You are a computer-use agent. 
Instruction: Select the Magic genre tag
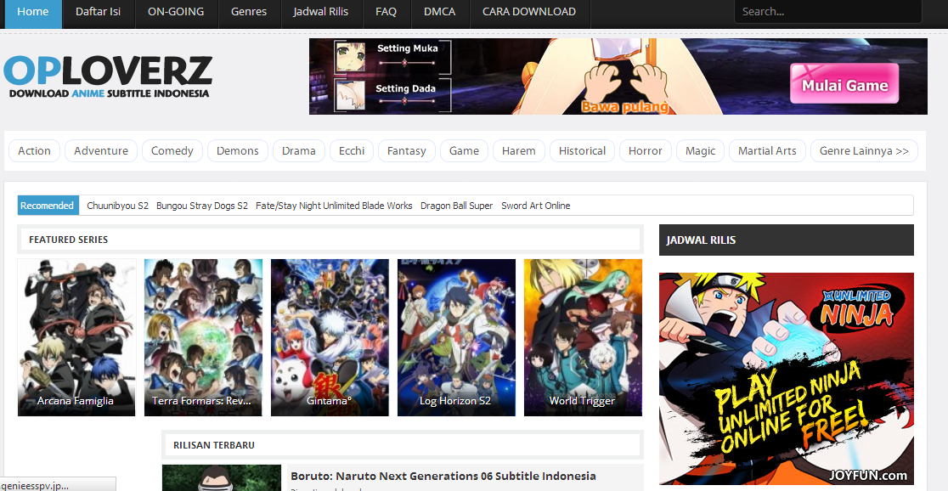click(x=701, y=151)
